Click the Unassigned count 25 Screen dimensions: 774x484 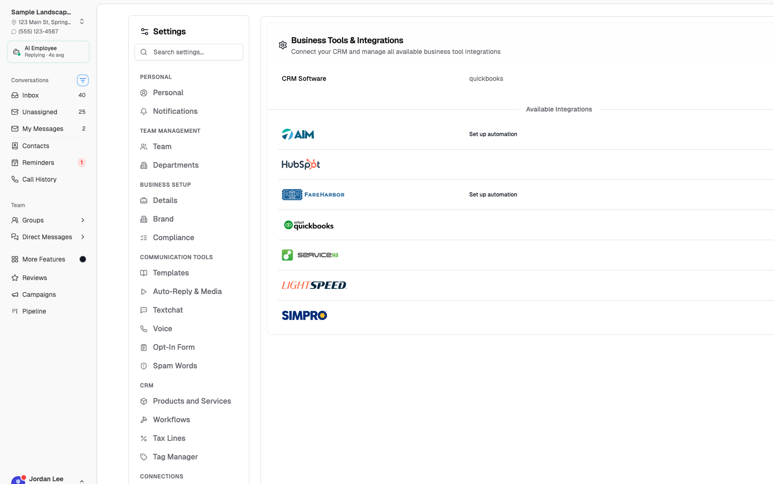click(82, 112)
